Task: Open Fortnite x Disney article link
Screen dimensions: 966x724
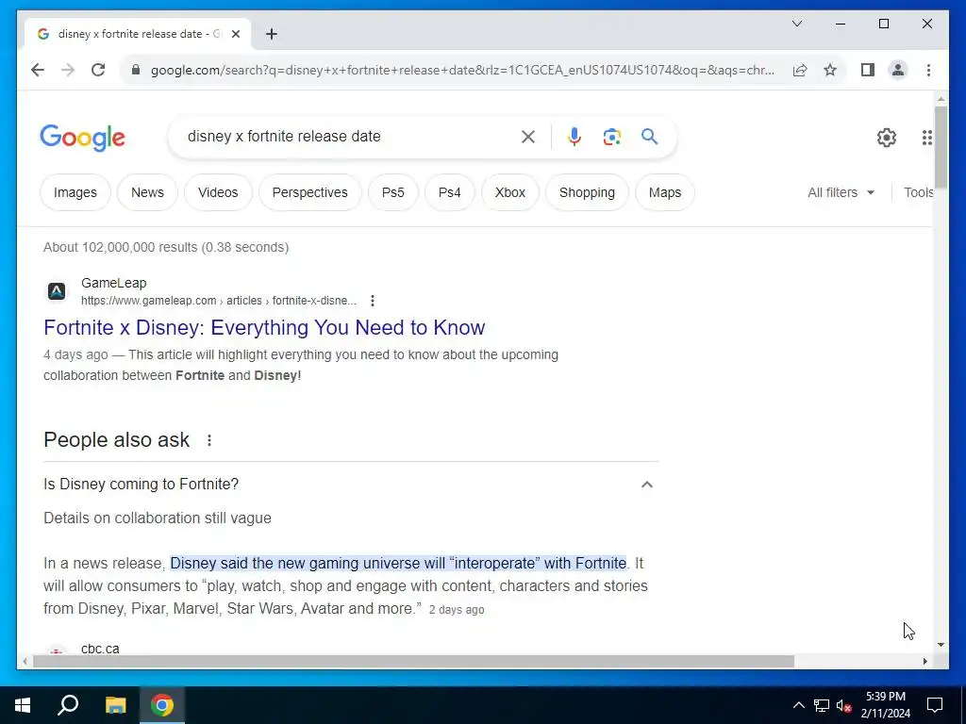Action: 264,327
